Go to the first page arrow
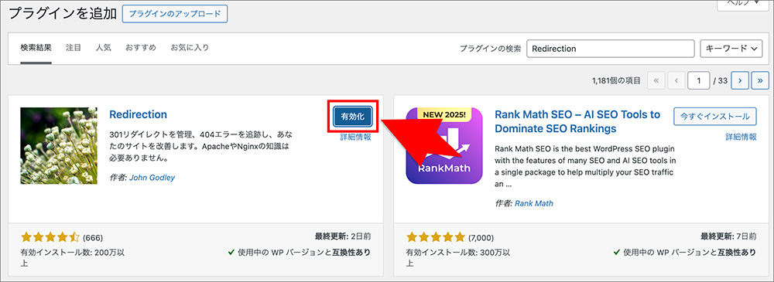 (656, 80)
